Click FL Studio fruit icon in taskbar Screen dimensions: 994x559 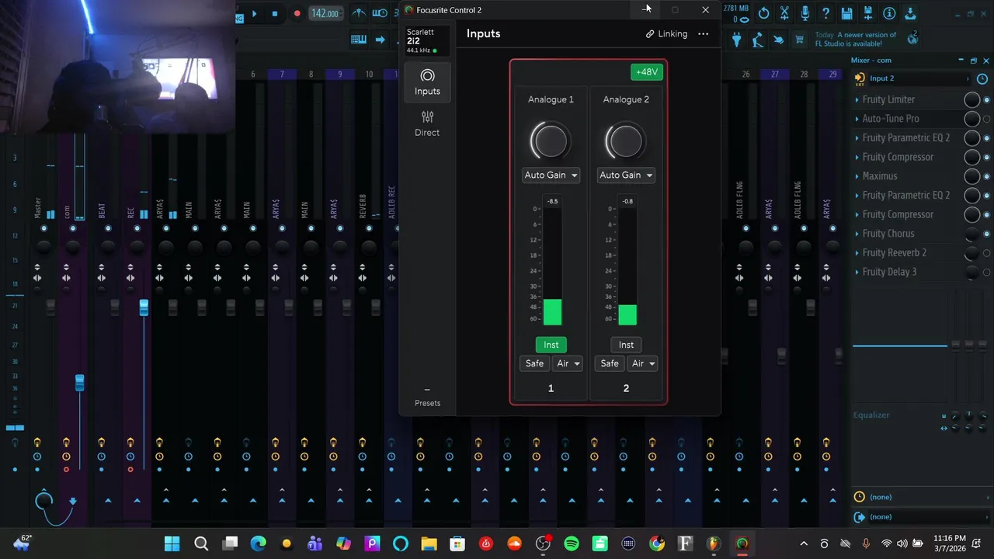pos(714,543)
